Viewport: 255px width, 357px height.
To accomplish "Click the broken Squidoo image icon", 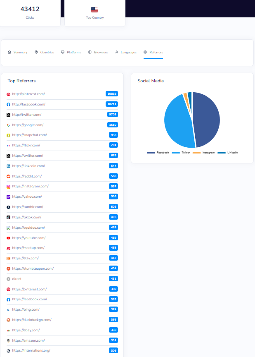I will (8, 228).
